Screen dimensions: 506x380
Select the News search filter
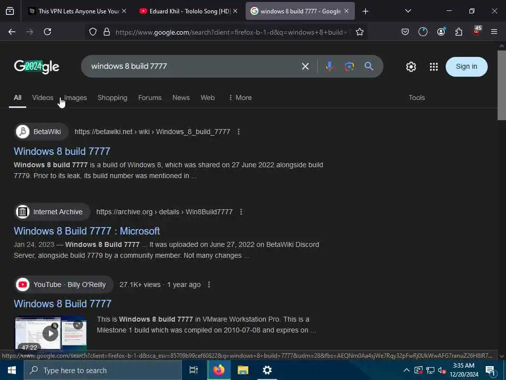click(181, 97)
